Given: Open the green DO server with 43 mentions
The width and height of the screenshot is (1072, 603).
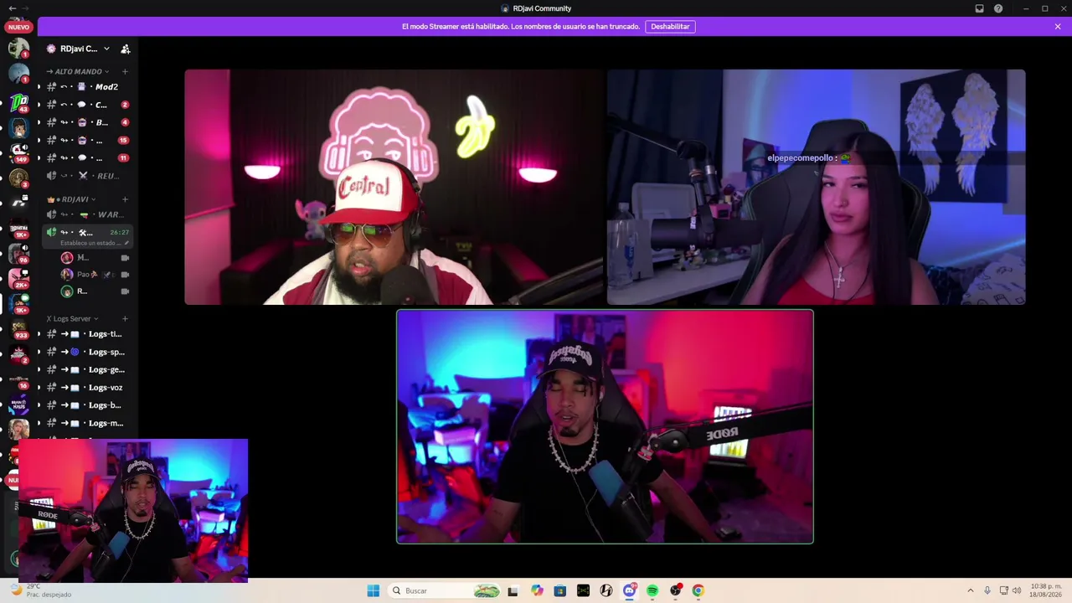Looking at the screenshot, I should [x=18, y=102].
